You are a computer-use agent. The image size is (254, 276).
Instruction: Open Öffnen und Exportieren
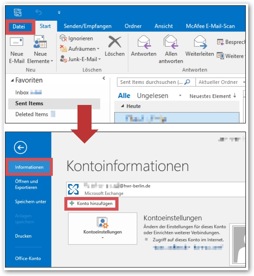pyautogui.click(x=26, y=184)
